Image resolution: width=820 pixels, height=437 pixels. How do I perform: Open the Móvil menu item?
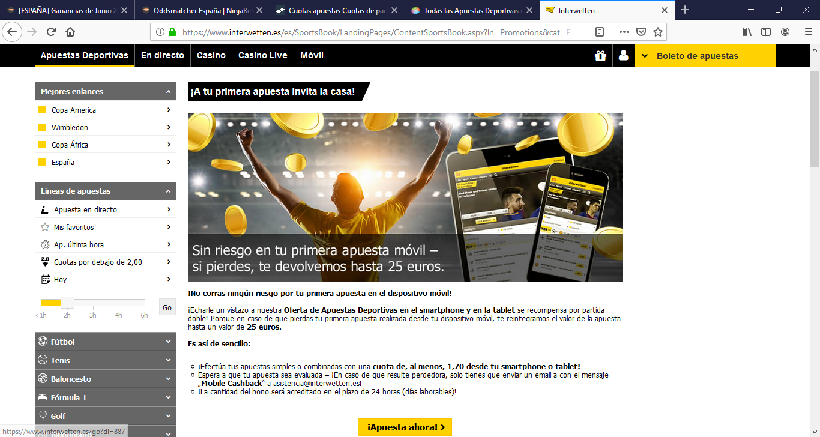312,55
